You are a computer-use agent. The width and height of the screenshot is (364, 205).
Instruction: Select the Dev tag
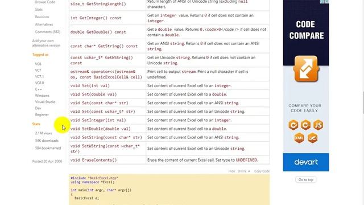(38, 108)
